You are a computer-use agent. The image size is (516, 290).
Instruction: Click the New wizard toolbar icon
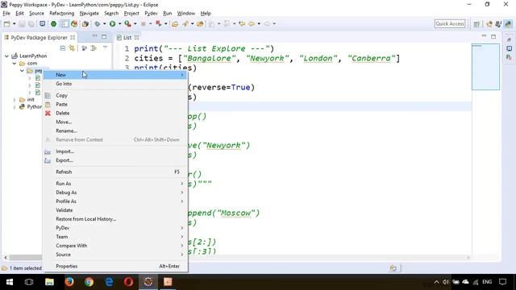point(6,23)
